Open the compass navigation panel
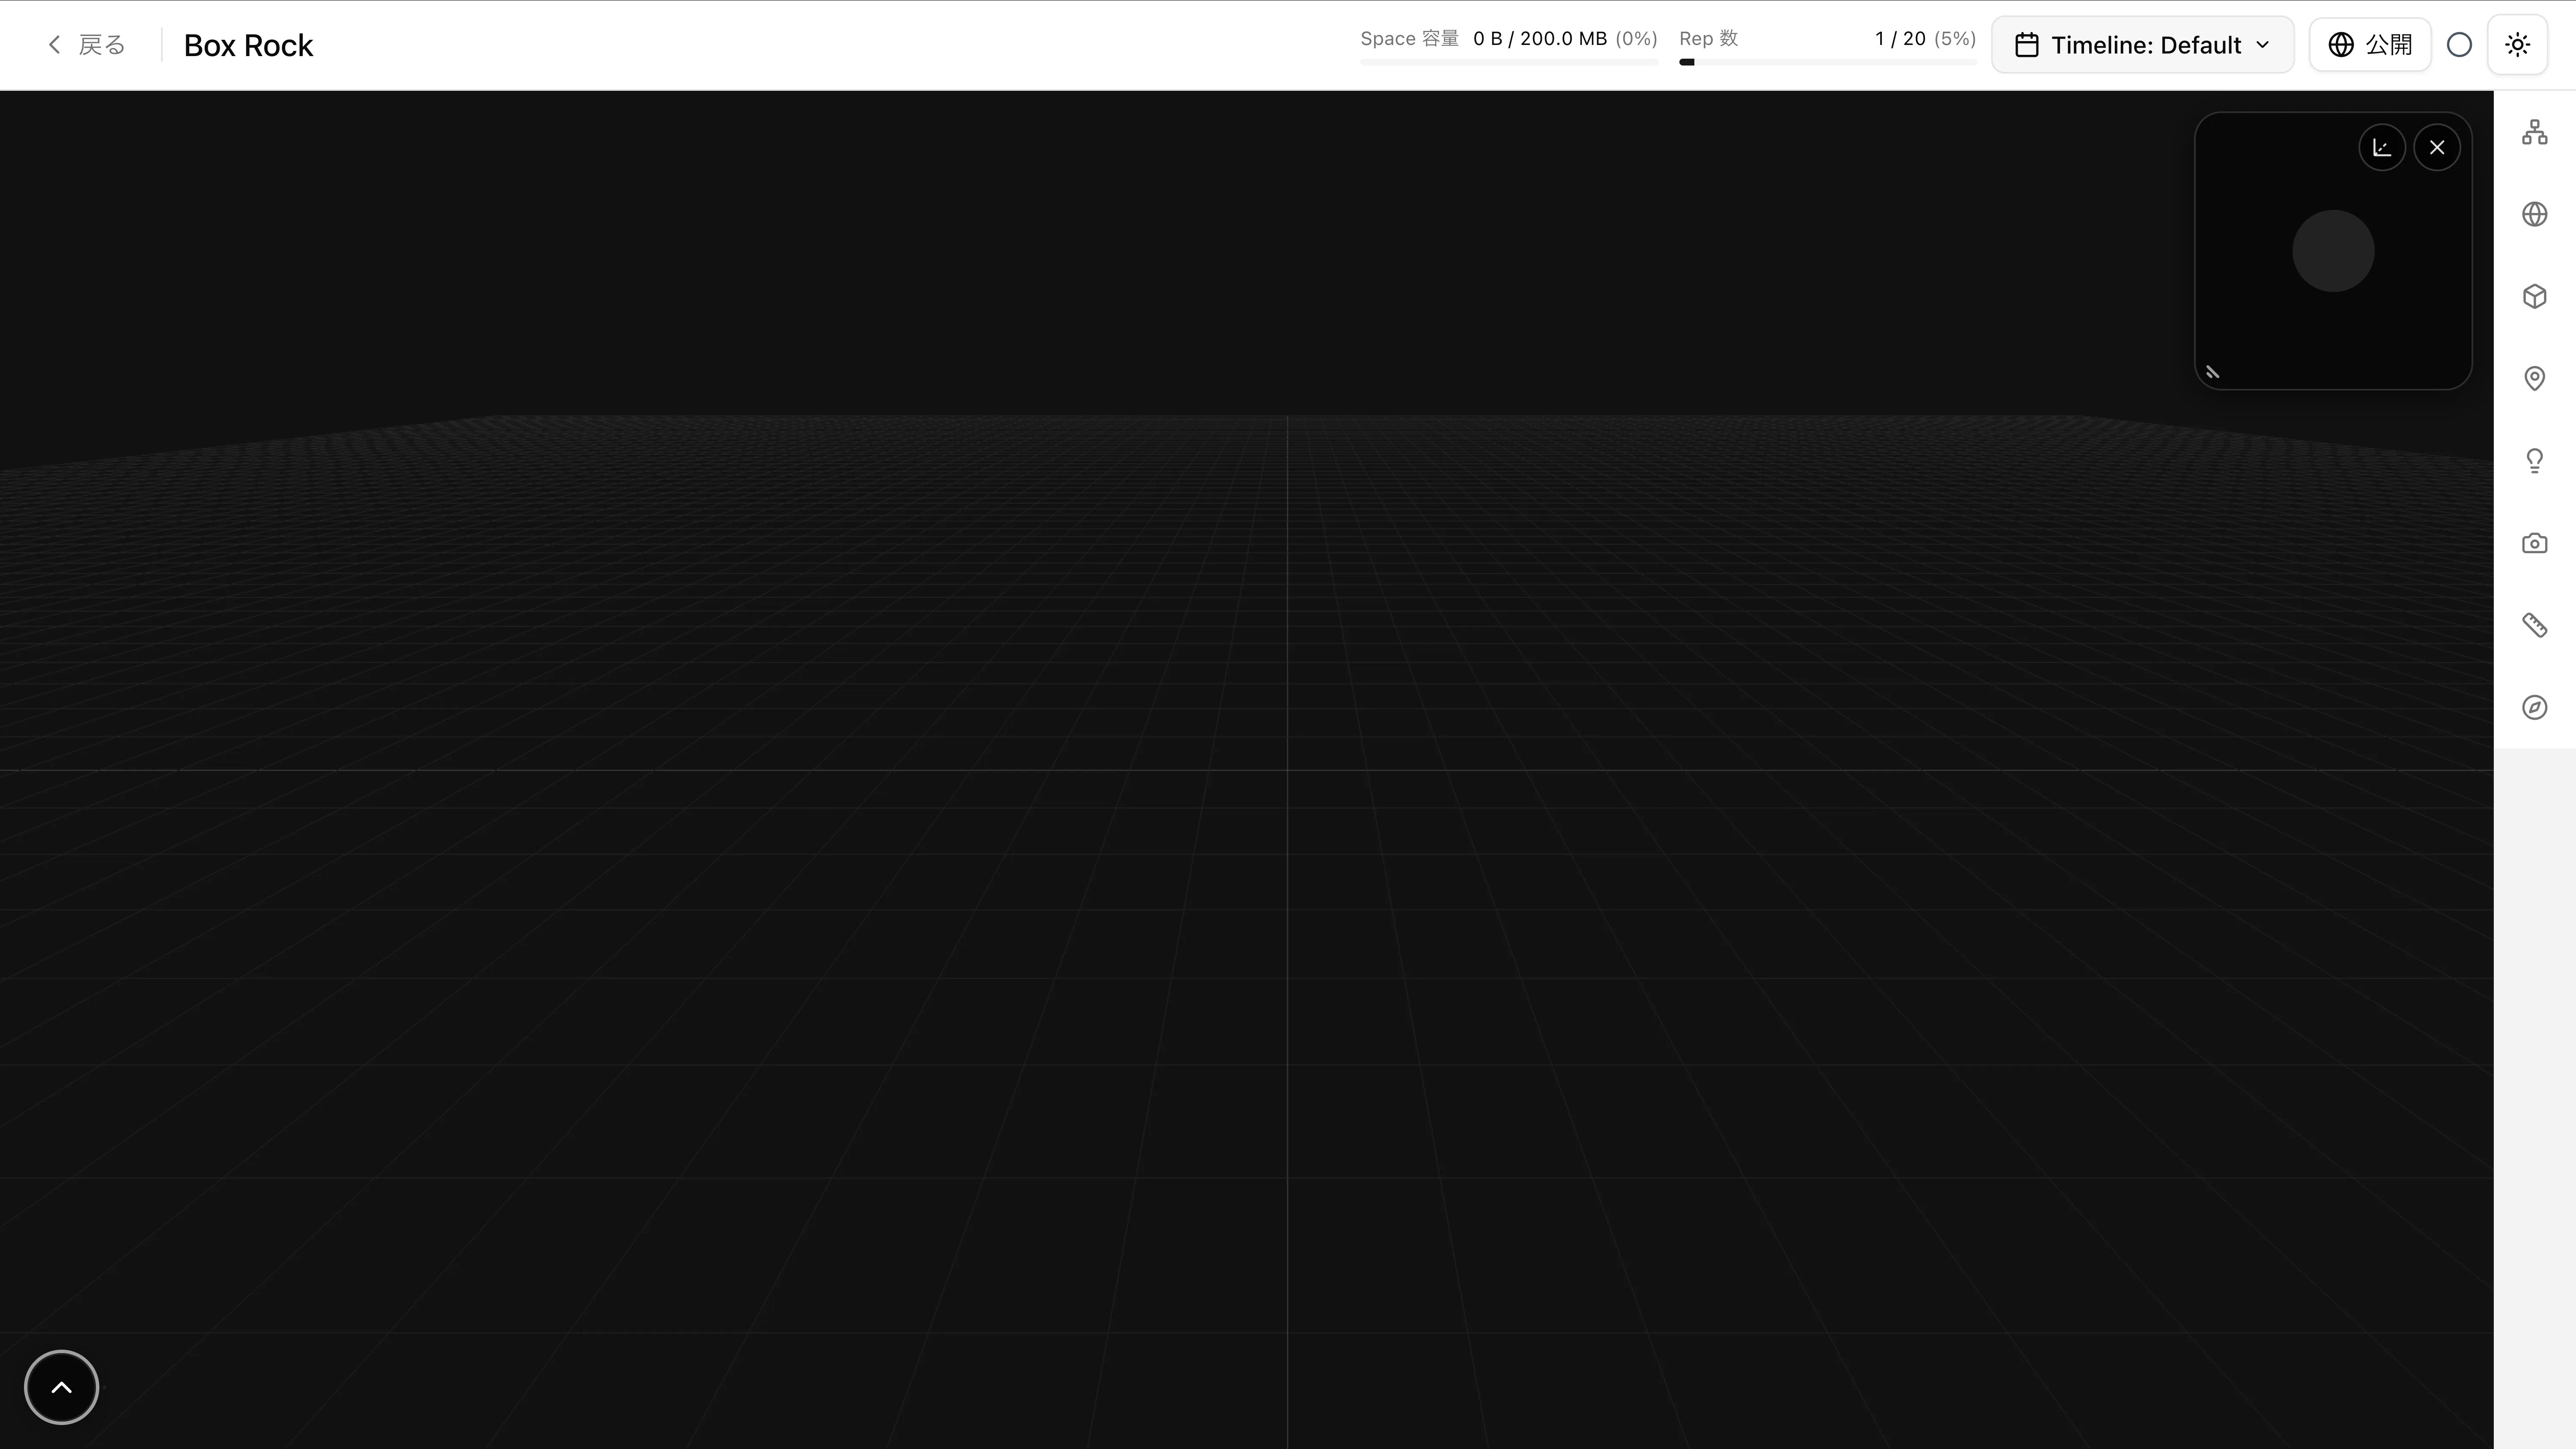 click(2534, 707)
